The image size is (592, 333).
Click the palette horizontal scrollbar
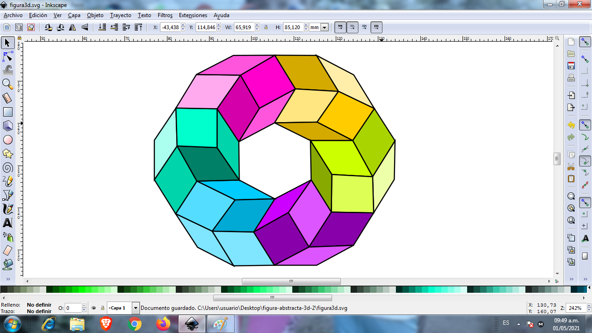(x=272, y=298)
